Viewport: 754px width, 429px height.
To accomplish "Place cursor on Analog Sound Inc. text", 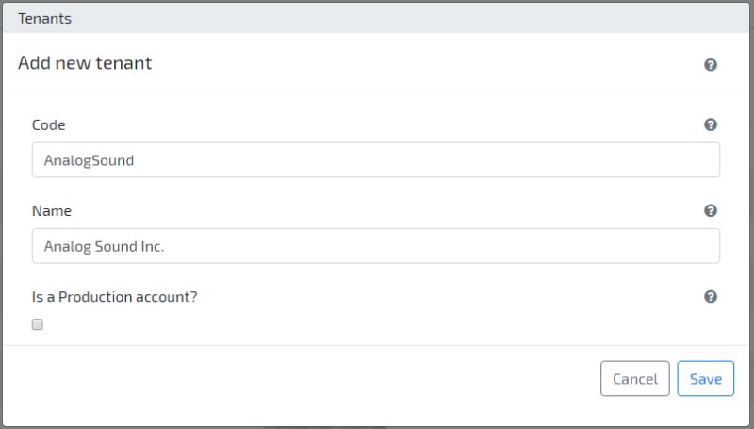I will click(x=105, y=246).
